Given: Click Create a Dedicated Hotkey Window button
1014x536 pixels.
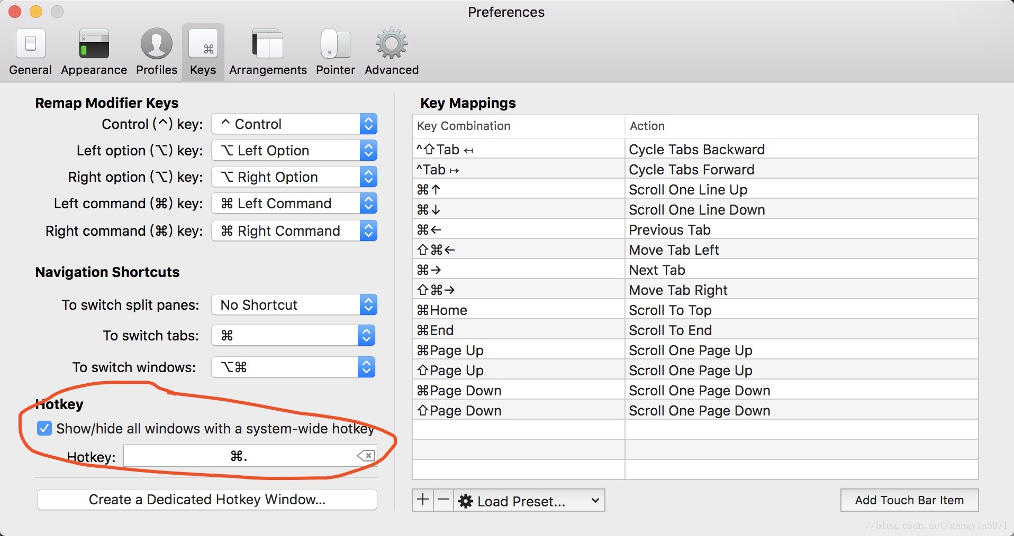Looking at the screenshot, I should (x=207, y=500).
